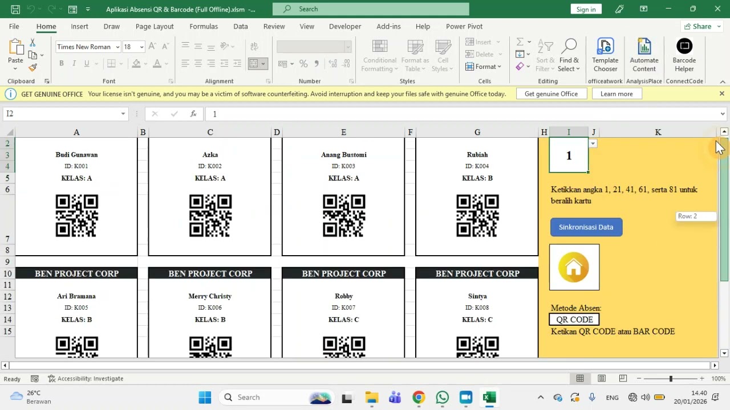Image resolution: width=730 pixels, height=410 pixels.
Task: Click Get genuine Office button
Action: 551,94
